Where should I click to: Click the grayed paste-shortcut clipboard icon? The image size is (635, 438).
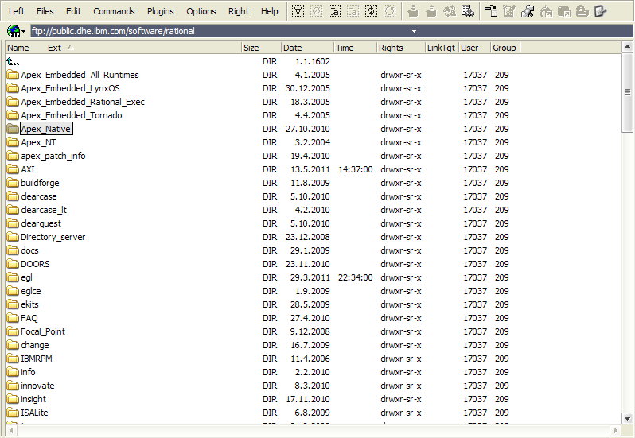[x=563, y=11]
